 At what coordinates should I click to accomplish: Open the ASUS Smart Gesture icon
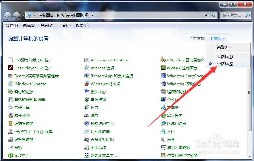pyautogui.click(x=87, y=60)
